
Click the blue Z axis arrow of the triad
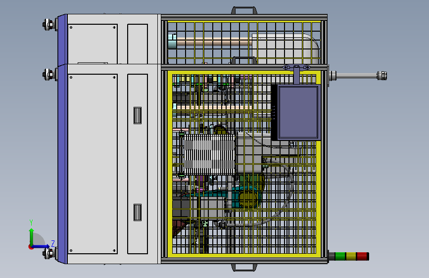click(x=42, y=246)
